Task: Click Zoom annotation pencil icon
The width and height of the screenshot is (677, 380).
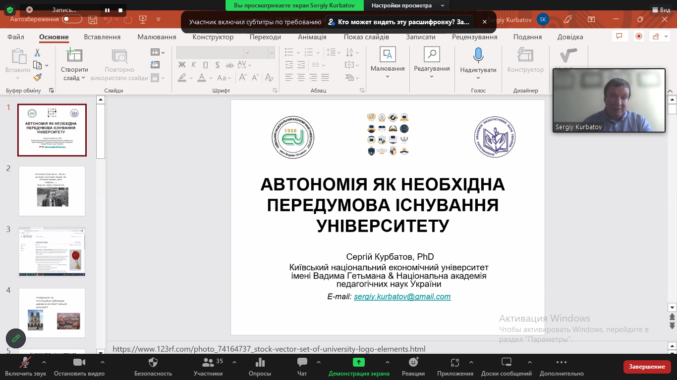Action: tap(16, 338)
